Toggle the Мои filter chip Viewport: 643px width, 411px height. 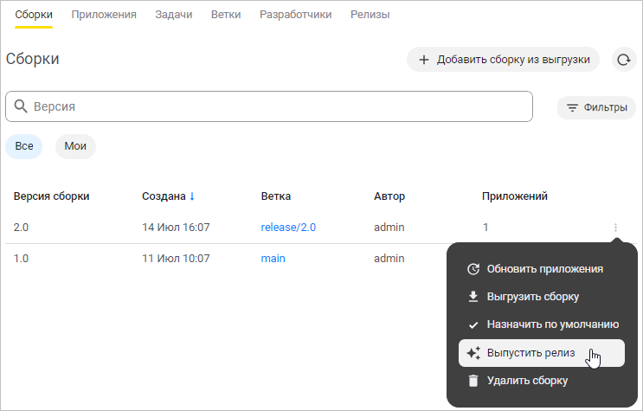75,146
